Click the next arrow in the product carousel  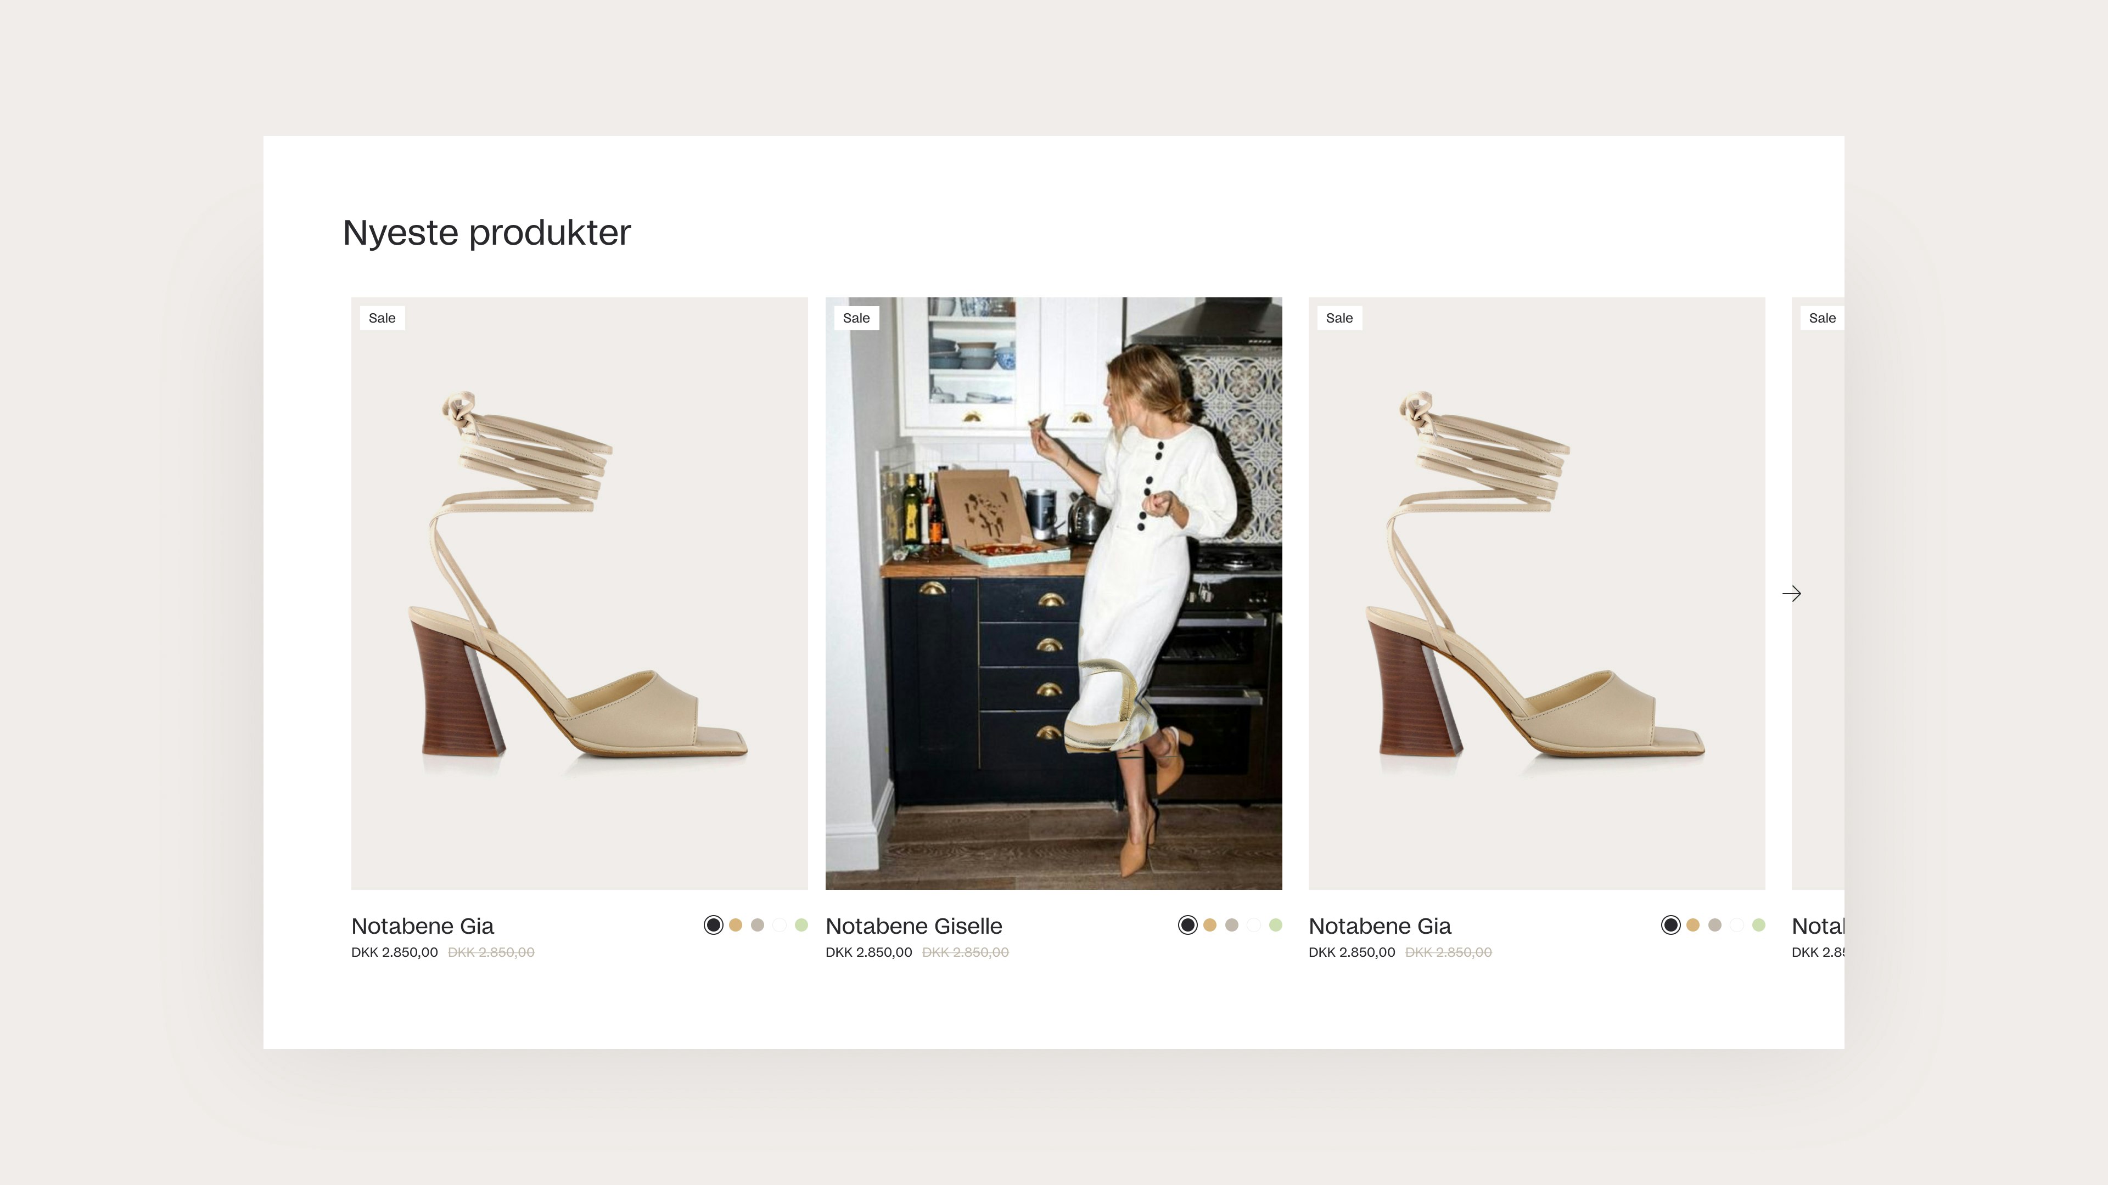[x=1791, y=594]
